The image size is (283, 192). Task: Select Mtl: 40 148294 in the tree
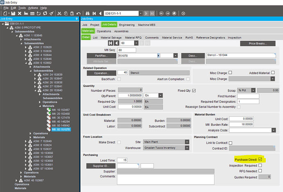61,122
